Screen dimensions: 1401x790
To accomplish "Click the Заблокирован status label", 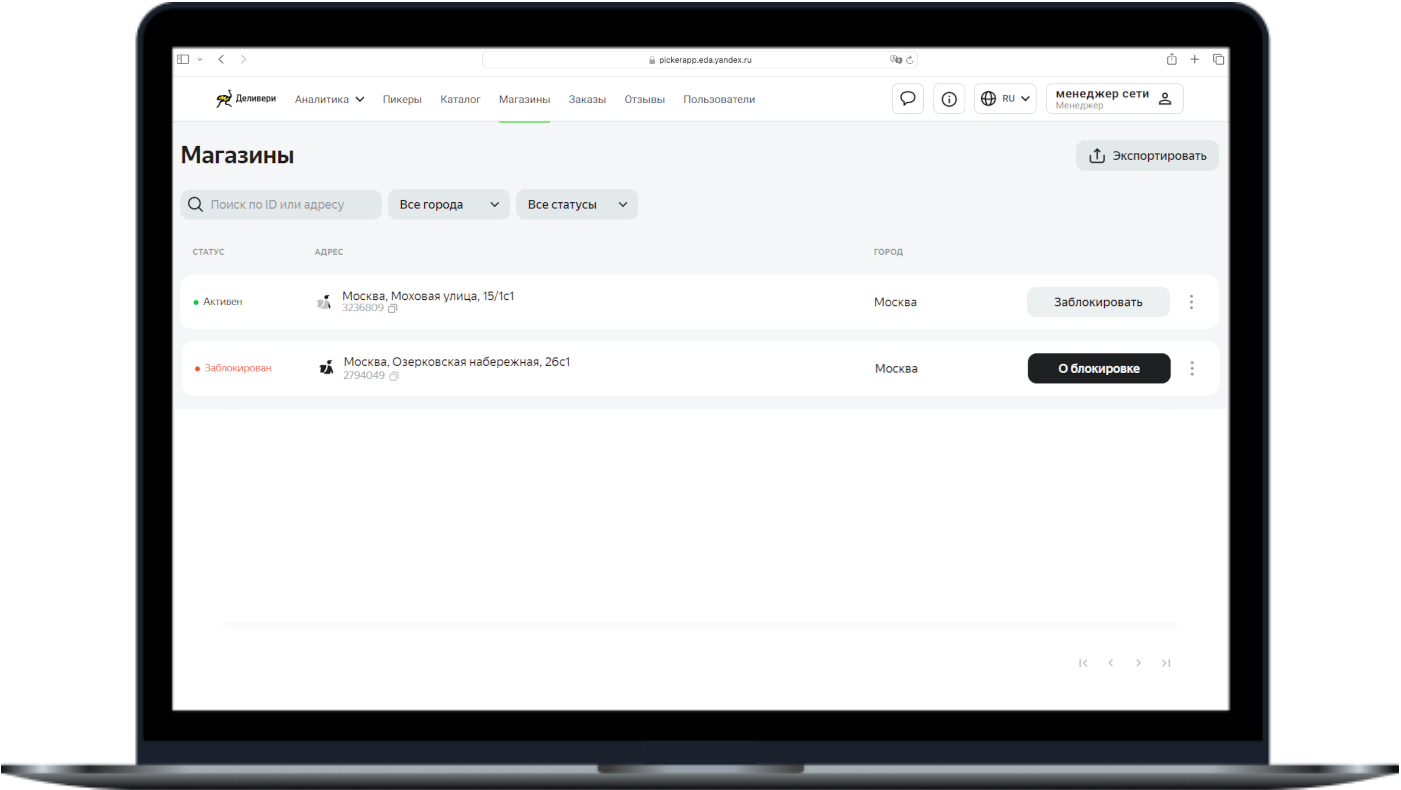I will pos(238,368).
